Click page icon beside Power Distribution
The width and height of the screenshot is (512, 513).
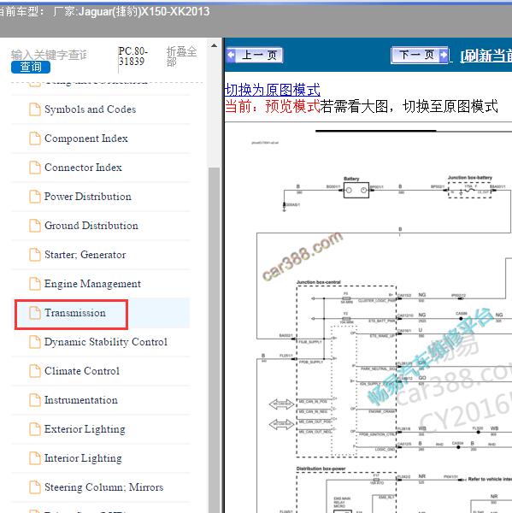(35, 197)
